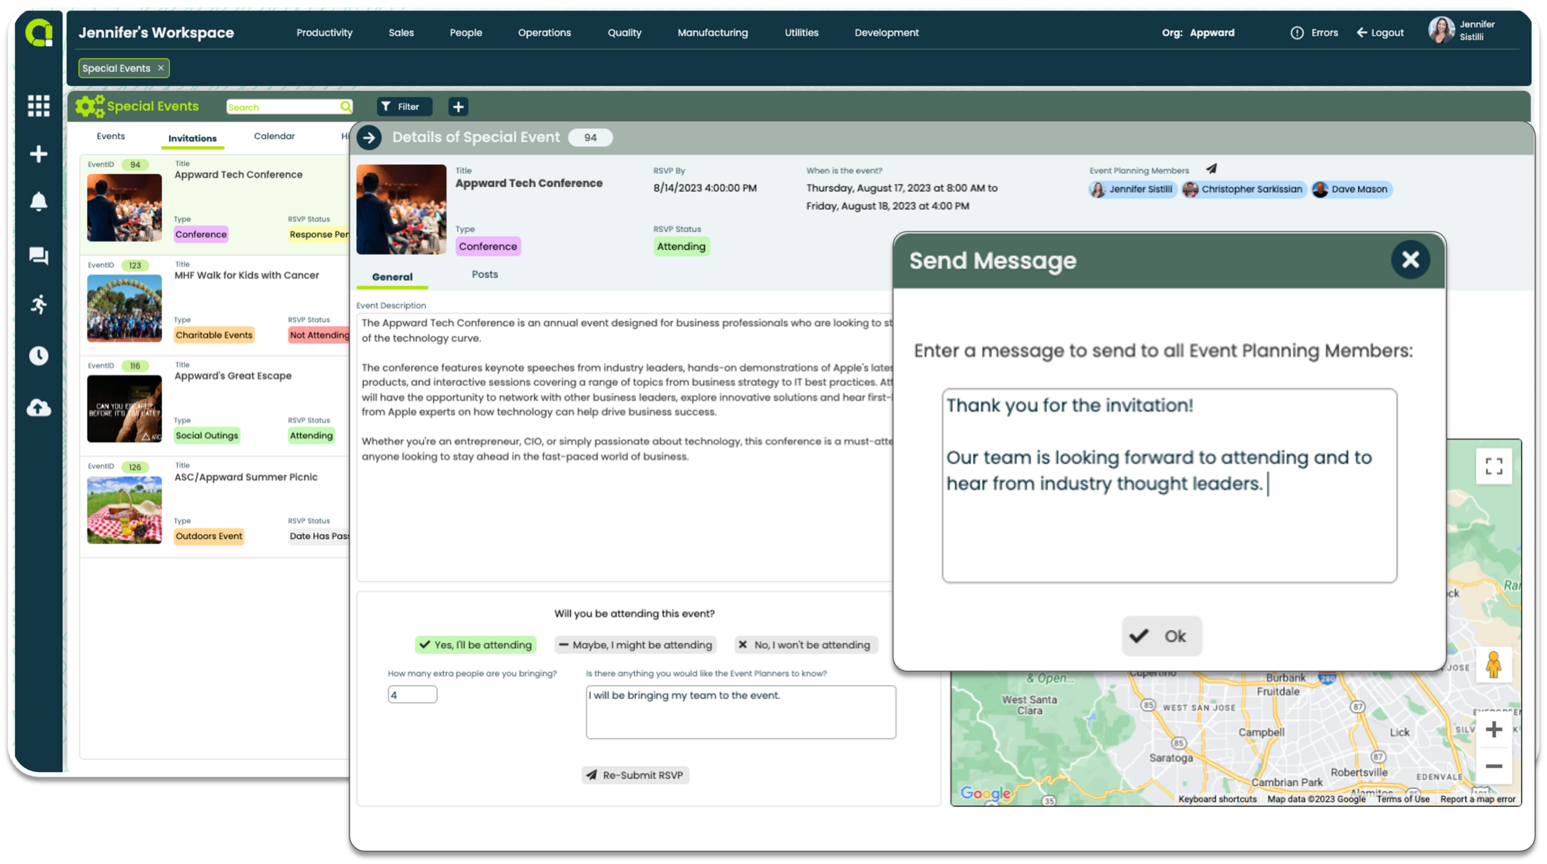Click Ok in Send Message dialog
The image size is (1547, 864).
(1161, 636)
